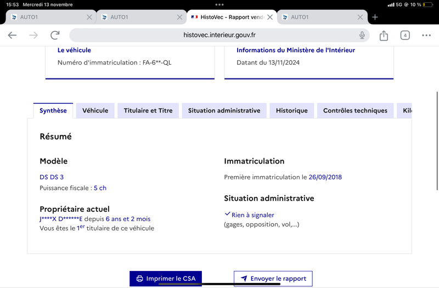Click the J****X D******E owner name
The height and width of the screenshot is (288, 439).
point(61,219)
